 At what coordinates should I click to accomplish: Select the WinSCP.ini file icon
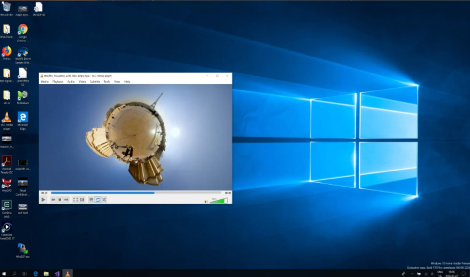pos(39,9)
